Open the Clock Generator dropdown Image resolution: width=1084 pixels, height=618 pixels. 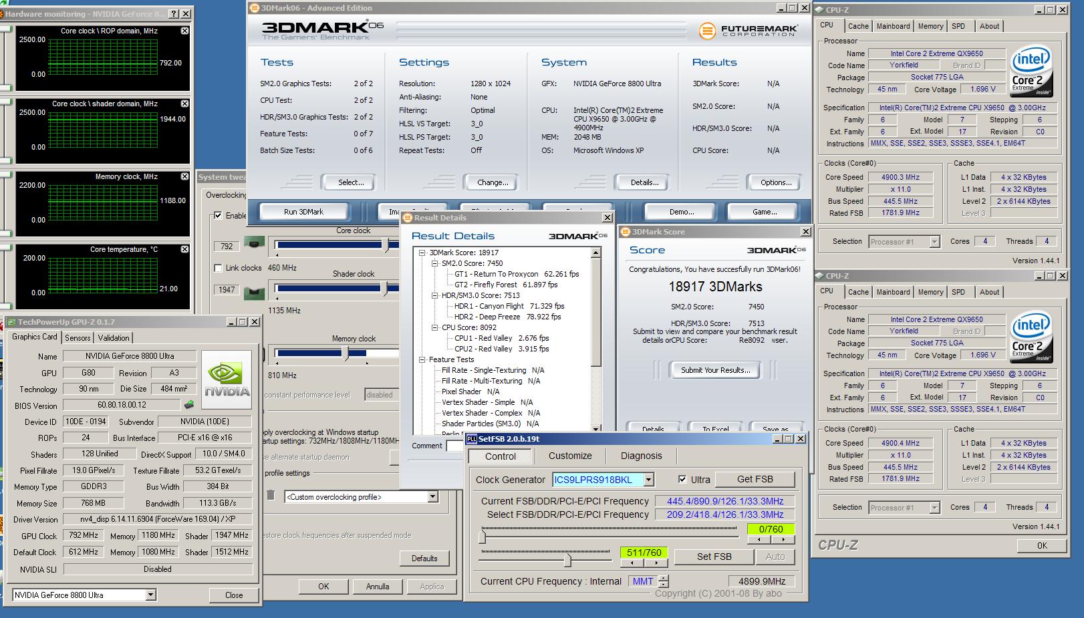point(648,480)
